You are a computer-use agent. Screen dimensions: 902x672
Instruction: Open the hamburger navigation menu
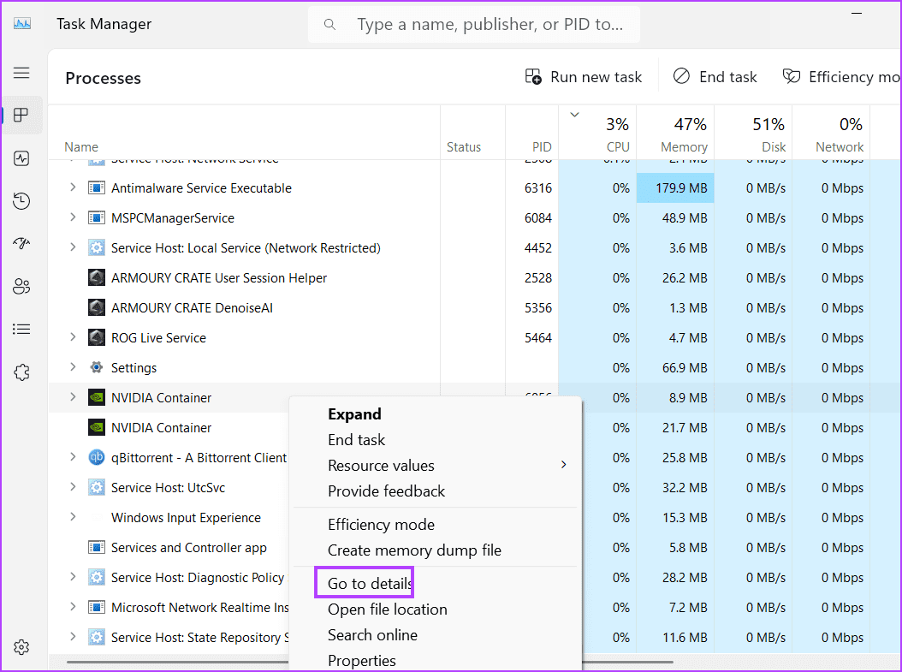tap(21, 73)
